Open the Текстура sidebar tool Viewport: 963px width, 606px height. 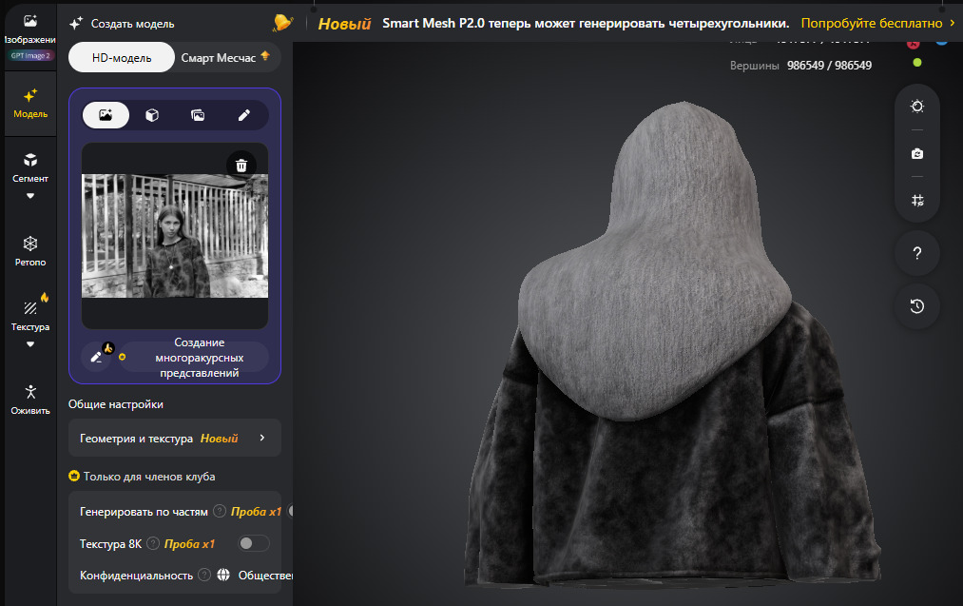pyautogui.click(x=30, y=315)
